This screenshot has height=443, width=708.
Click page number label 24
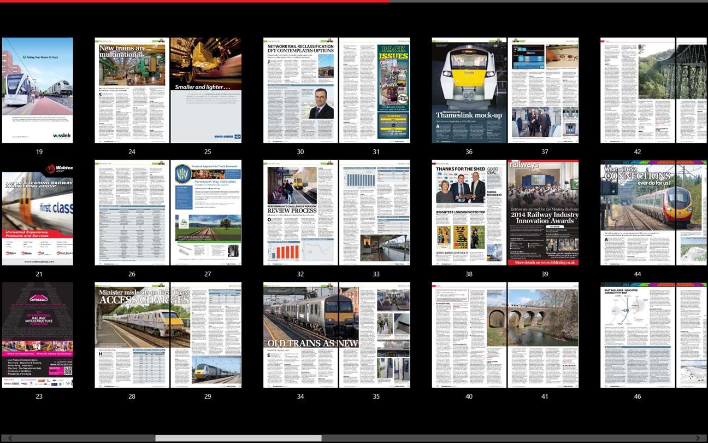pyautogui.click(x=132, y=151)
